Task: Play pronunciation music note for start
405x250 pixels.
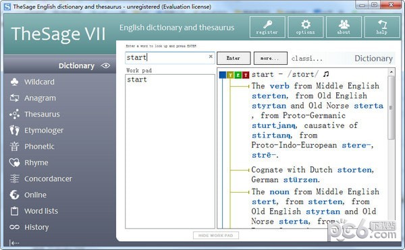Action: coord(326,74)
